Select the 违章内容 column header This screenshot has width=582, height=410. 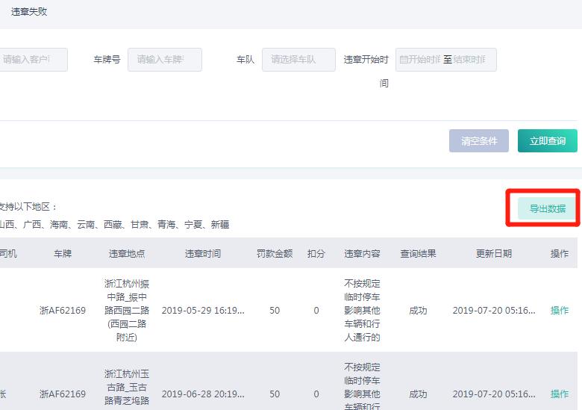[x=362, y=254]
